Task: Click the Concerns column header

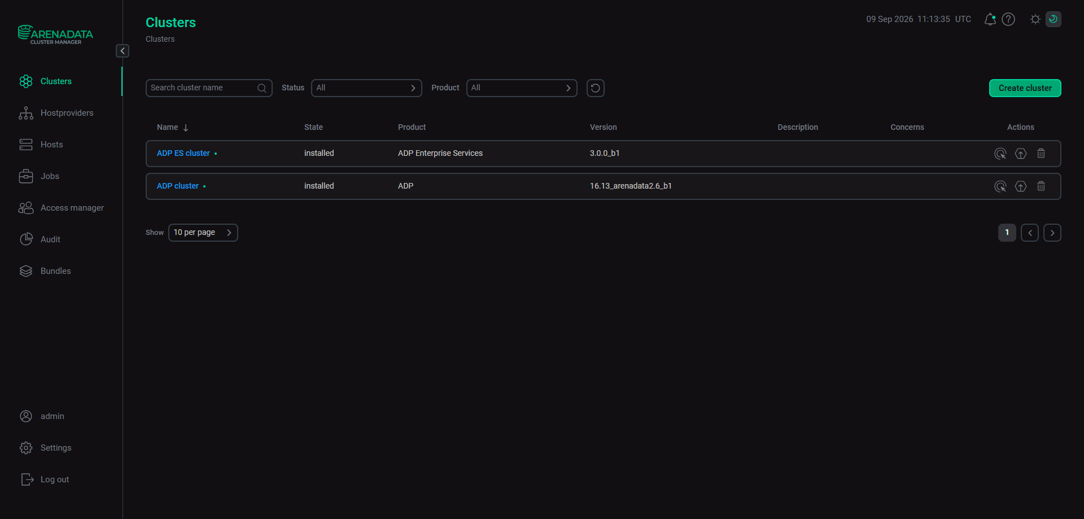Action: pos(907,128)
